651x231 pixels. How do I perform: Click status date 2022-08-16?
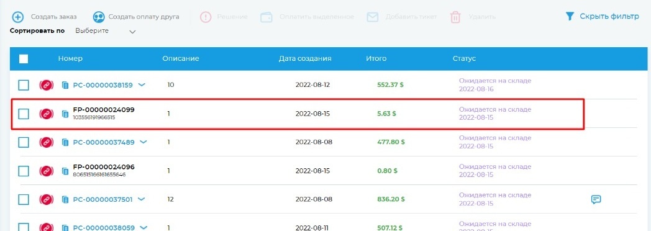tap(476, 89)
